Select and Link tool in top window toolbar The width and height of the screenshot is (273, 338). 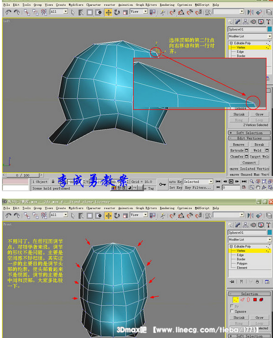pyautogui.click(x=27, y=12)
